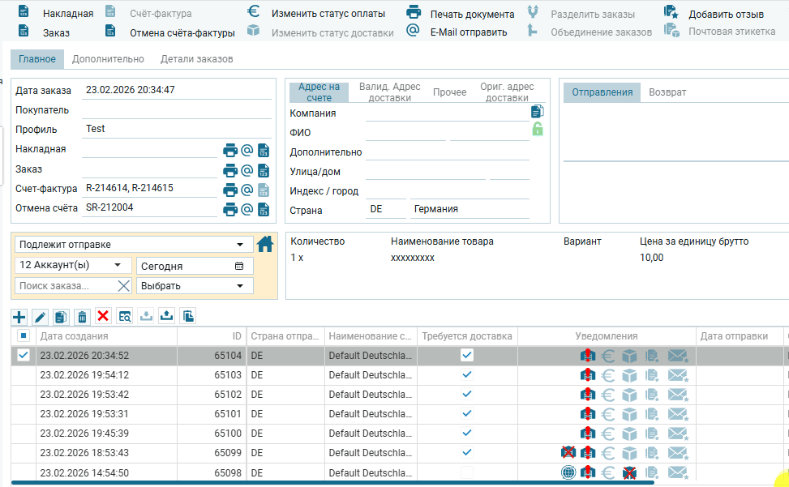Toggle Требуется доставка checkbox for order 65103
Image resolution: width=789 pixels, height=487 pixels.
(x=467, y=374)
